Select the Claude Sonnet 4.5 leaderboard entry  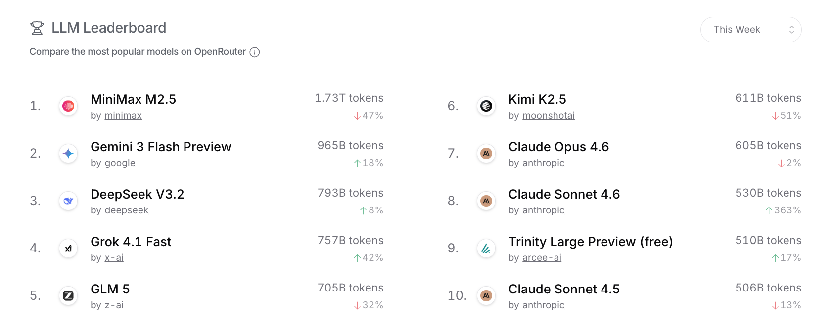coord(564,289)
